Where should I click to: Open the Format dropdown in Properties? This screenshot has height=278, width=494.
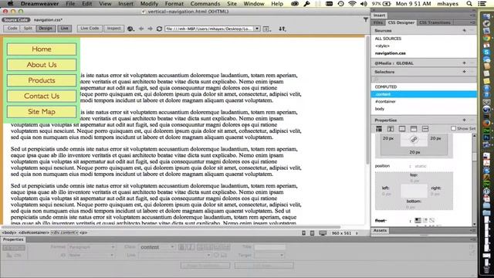113,247
